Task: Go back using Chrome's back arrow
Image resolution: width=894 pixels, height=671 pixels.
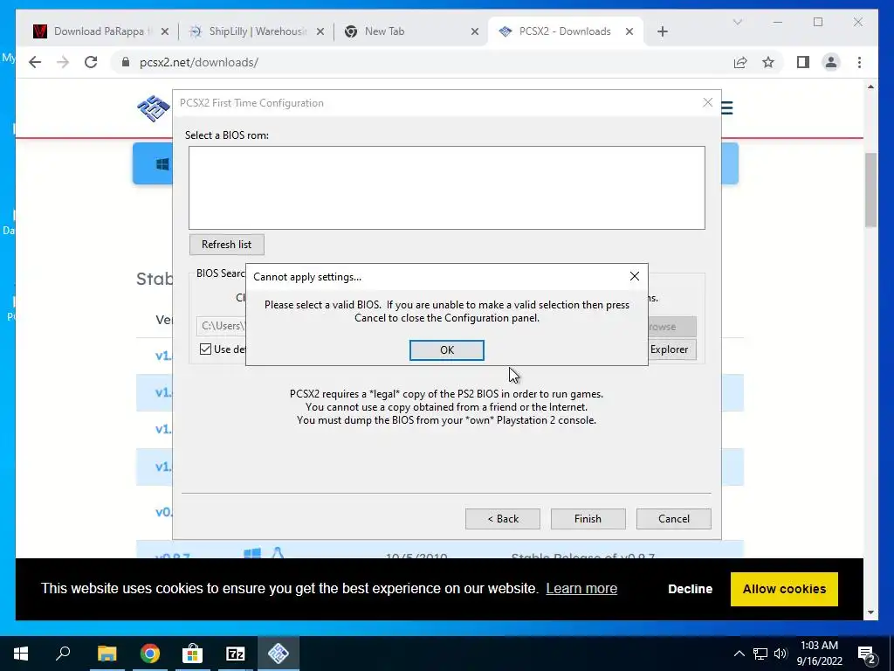Action: click(x=35, y=62)
